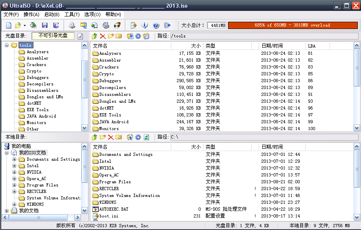Select boot.ini in the local file list

coord(109,216)
